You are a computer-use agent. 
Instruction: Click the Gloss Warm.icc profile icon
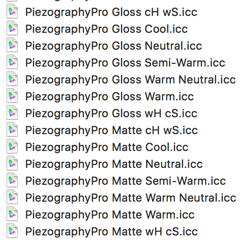coord(12,96)
